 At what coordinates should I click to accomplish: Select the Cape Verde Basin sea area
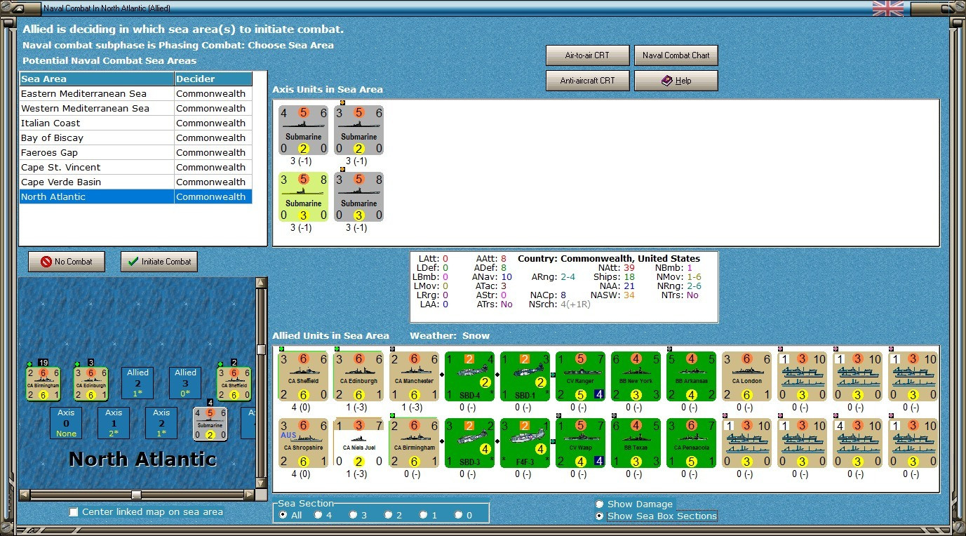[135, 182]
